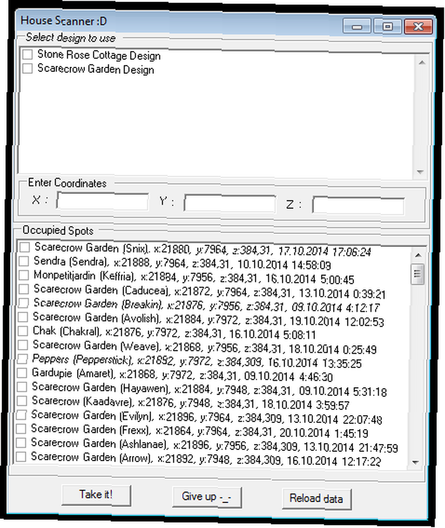The width and height of the screenshot is (445, 528).
Task: Tick the Scarecrow Garden (Frexx) checkbox
Action: point(21,429)
